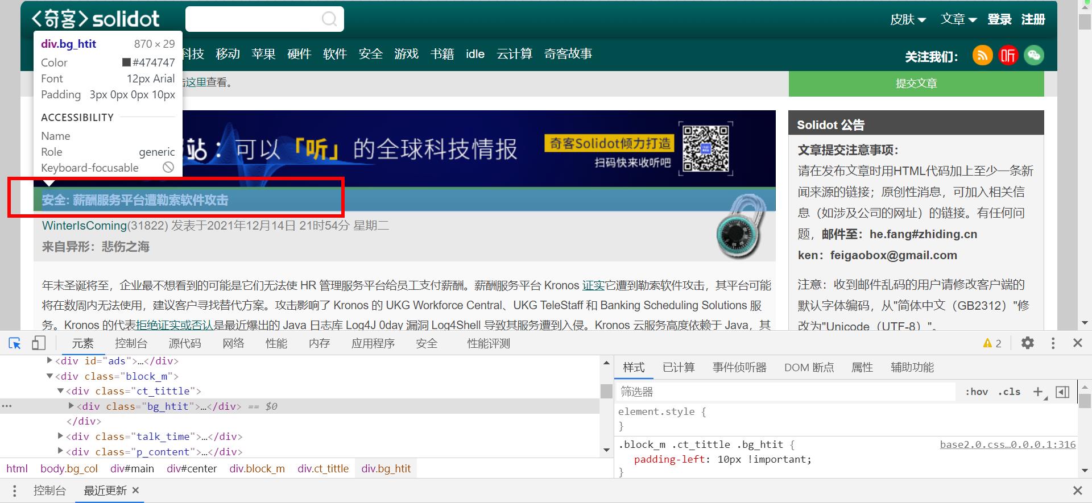Switch to the 元素 DevTools tab
The image size is (1092, 503).
[x=82, y=343]
